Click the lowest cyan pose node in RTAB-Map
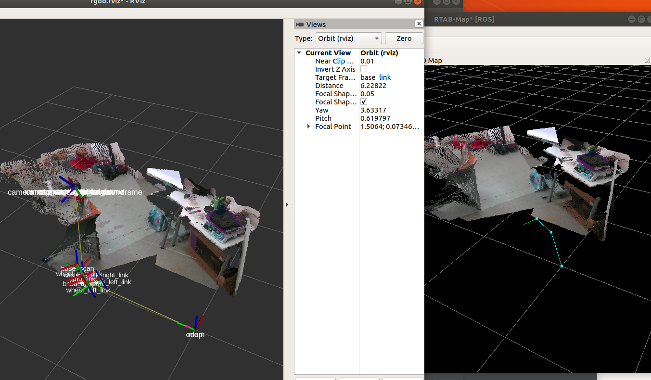 562,266
